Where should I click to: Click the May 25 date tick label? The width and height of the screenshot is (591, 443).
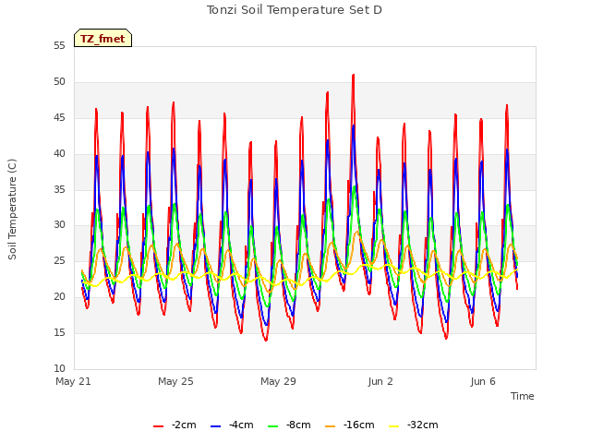pos(175,381)
